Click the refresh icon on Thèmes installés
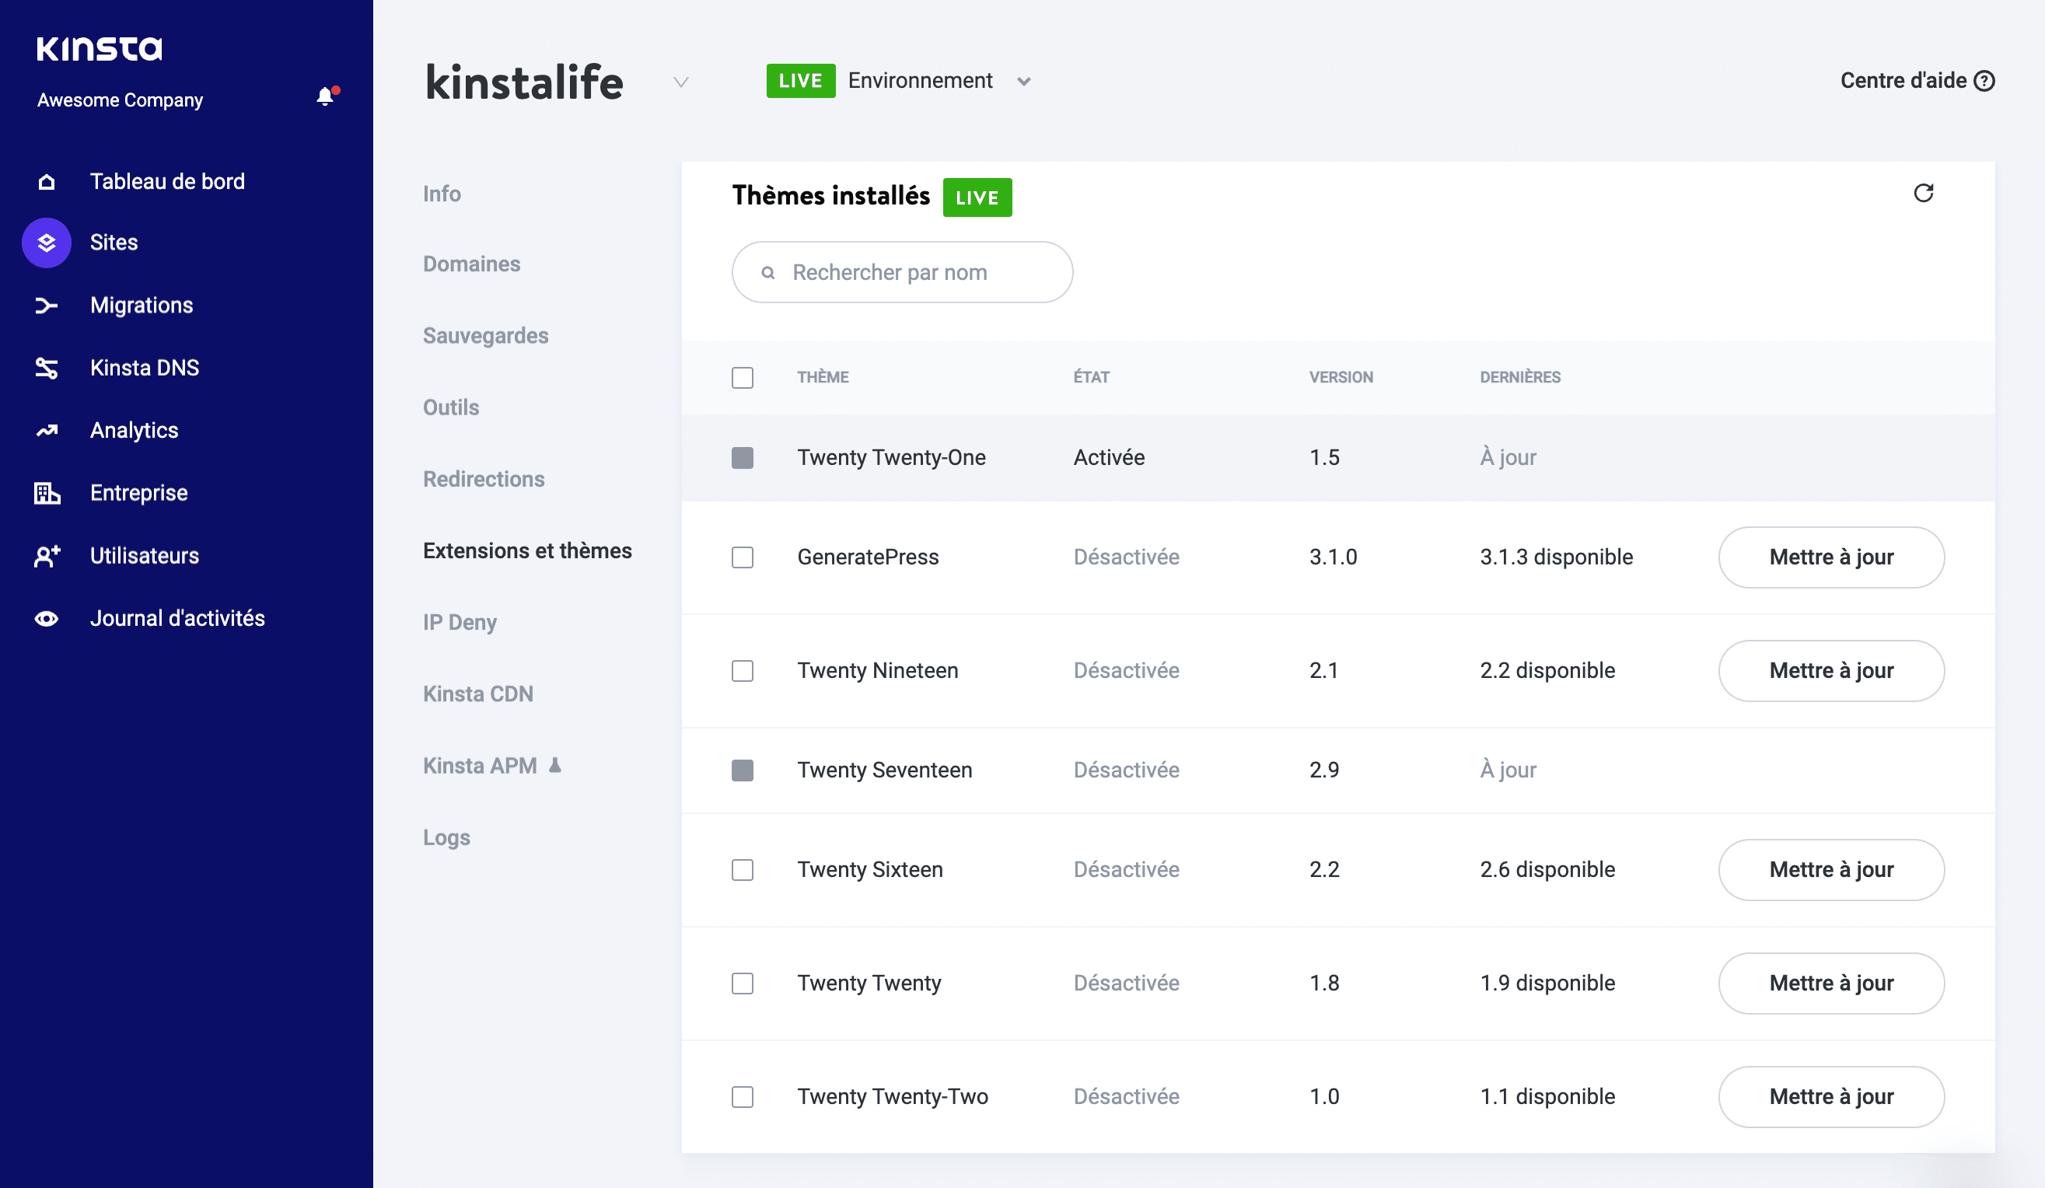This screenshot has height=1188, width=2045. point(1924,195)
